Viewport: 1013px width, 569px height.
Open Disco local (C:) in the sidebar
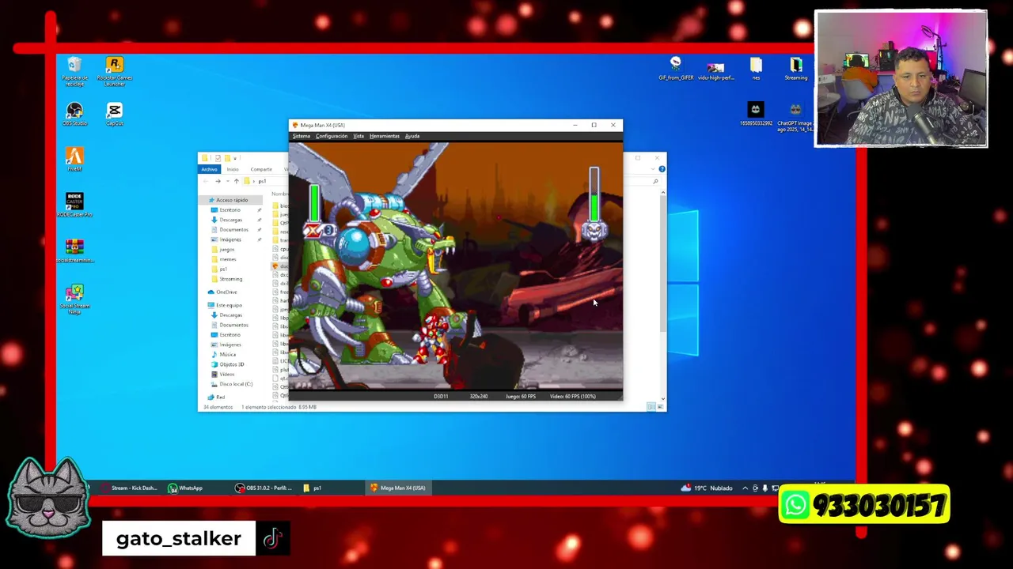(236, 384)
